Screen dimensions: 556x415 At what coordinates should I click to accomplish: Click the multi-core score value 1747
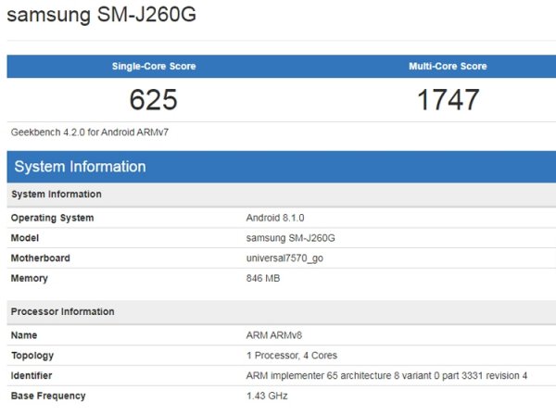click(448, 100)
